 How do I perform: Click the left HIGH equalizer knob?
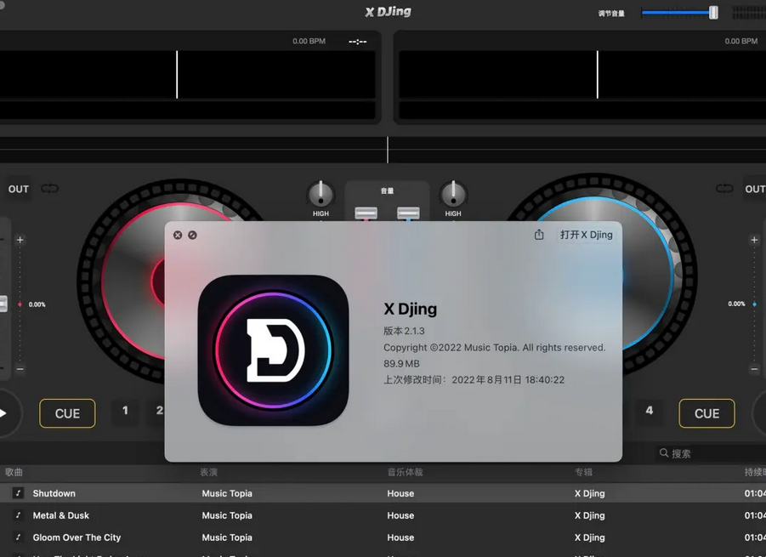(x=321, y=194)
